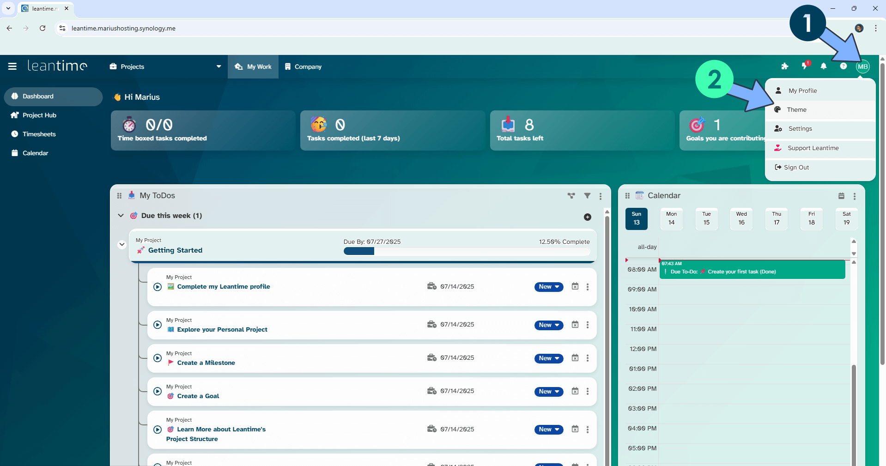
Task: Start timer on Complete my Leantime profile
Action: pos(158,287)
